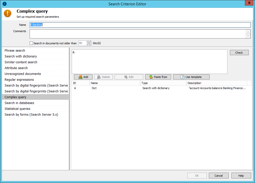Screen dimensions: 255x183
Task: Click the Edit criterion button
Action: 129,77
